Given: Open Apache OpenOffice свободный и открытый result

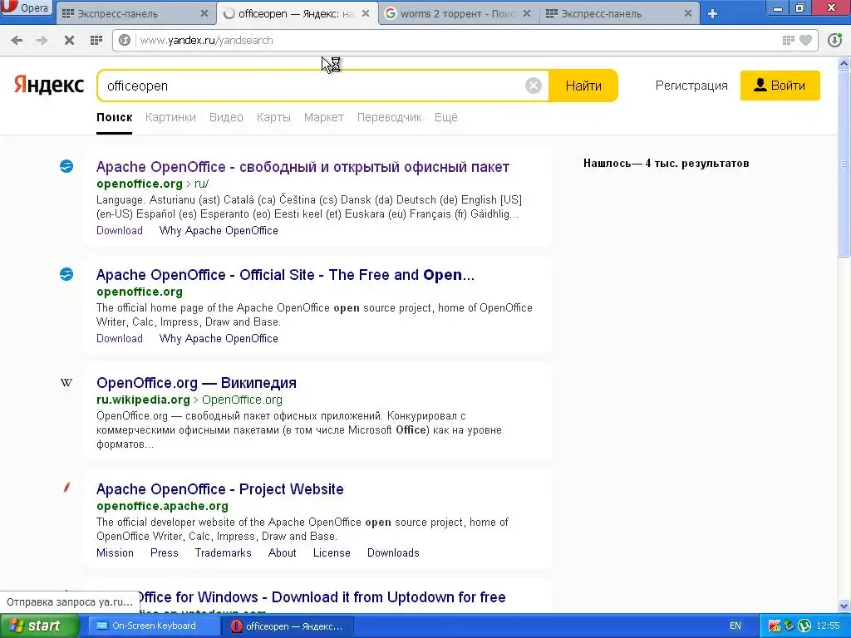Looking at the screenshot, I should 303,166.
